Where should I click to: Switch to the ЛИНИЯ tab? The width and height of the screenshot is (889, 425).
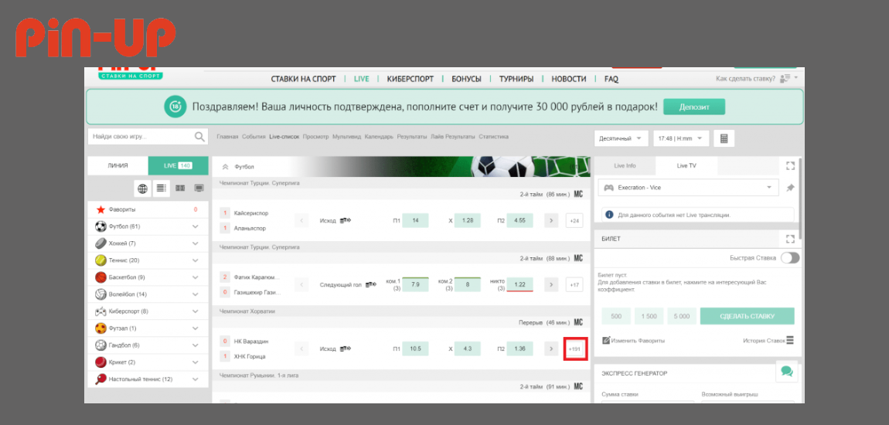point(118,165)
